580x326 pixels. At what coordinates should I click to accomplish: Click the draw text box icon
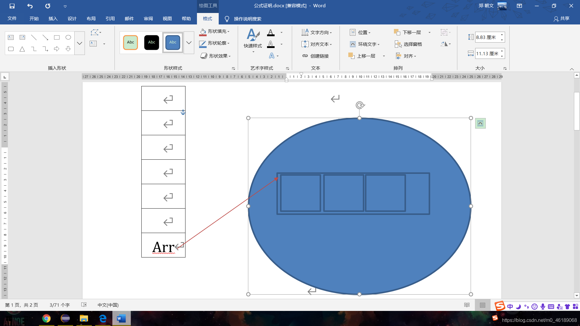(x=93, y=44)
